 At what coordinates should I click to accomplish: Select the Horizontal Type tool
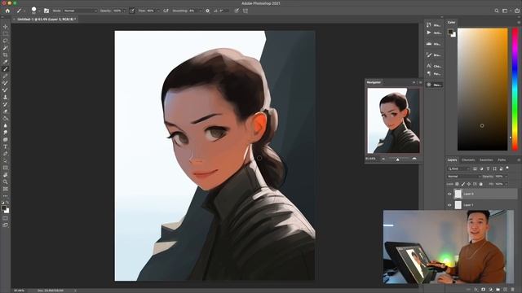(x=6, y=146)
